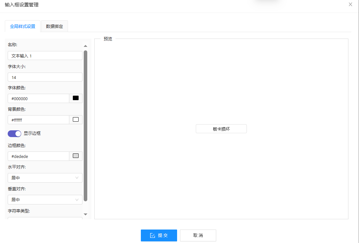Edit the 字体颜色 hex field #000000

[38, 99]
